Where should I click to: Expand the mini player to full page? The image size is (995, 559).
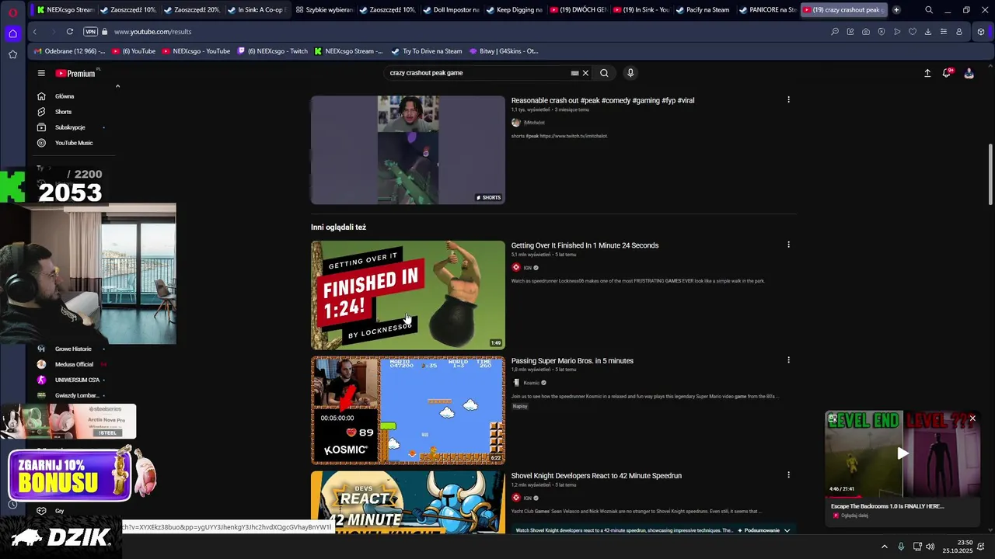pos(833,418)
